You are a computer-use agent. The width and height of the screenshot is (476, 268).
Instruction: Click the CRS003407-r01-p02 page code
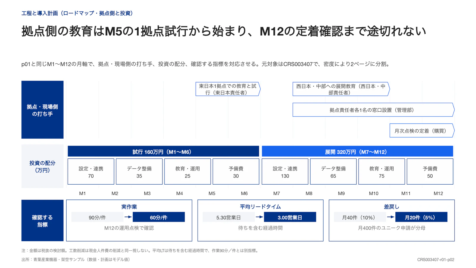[436, 260]
